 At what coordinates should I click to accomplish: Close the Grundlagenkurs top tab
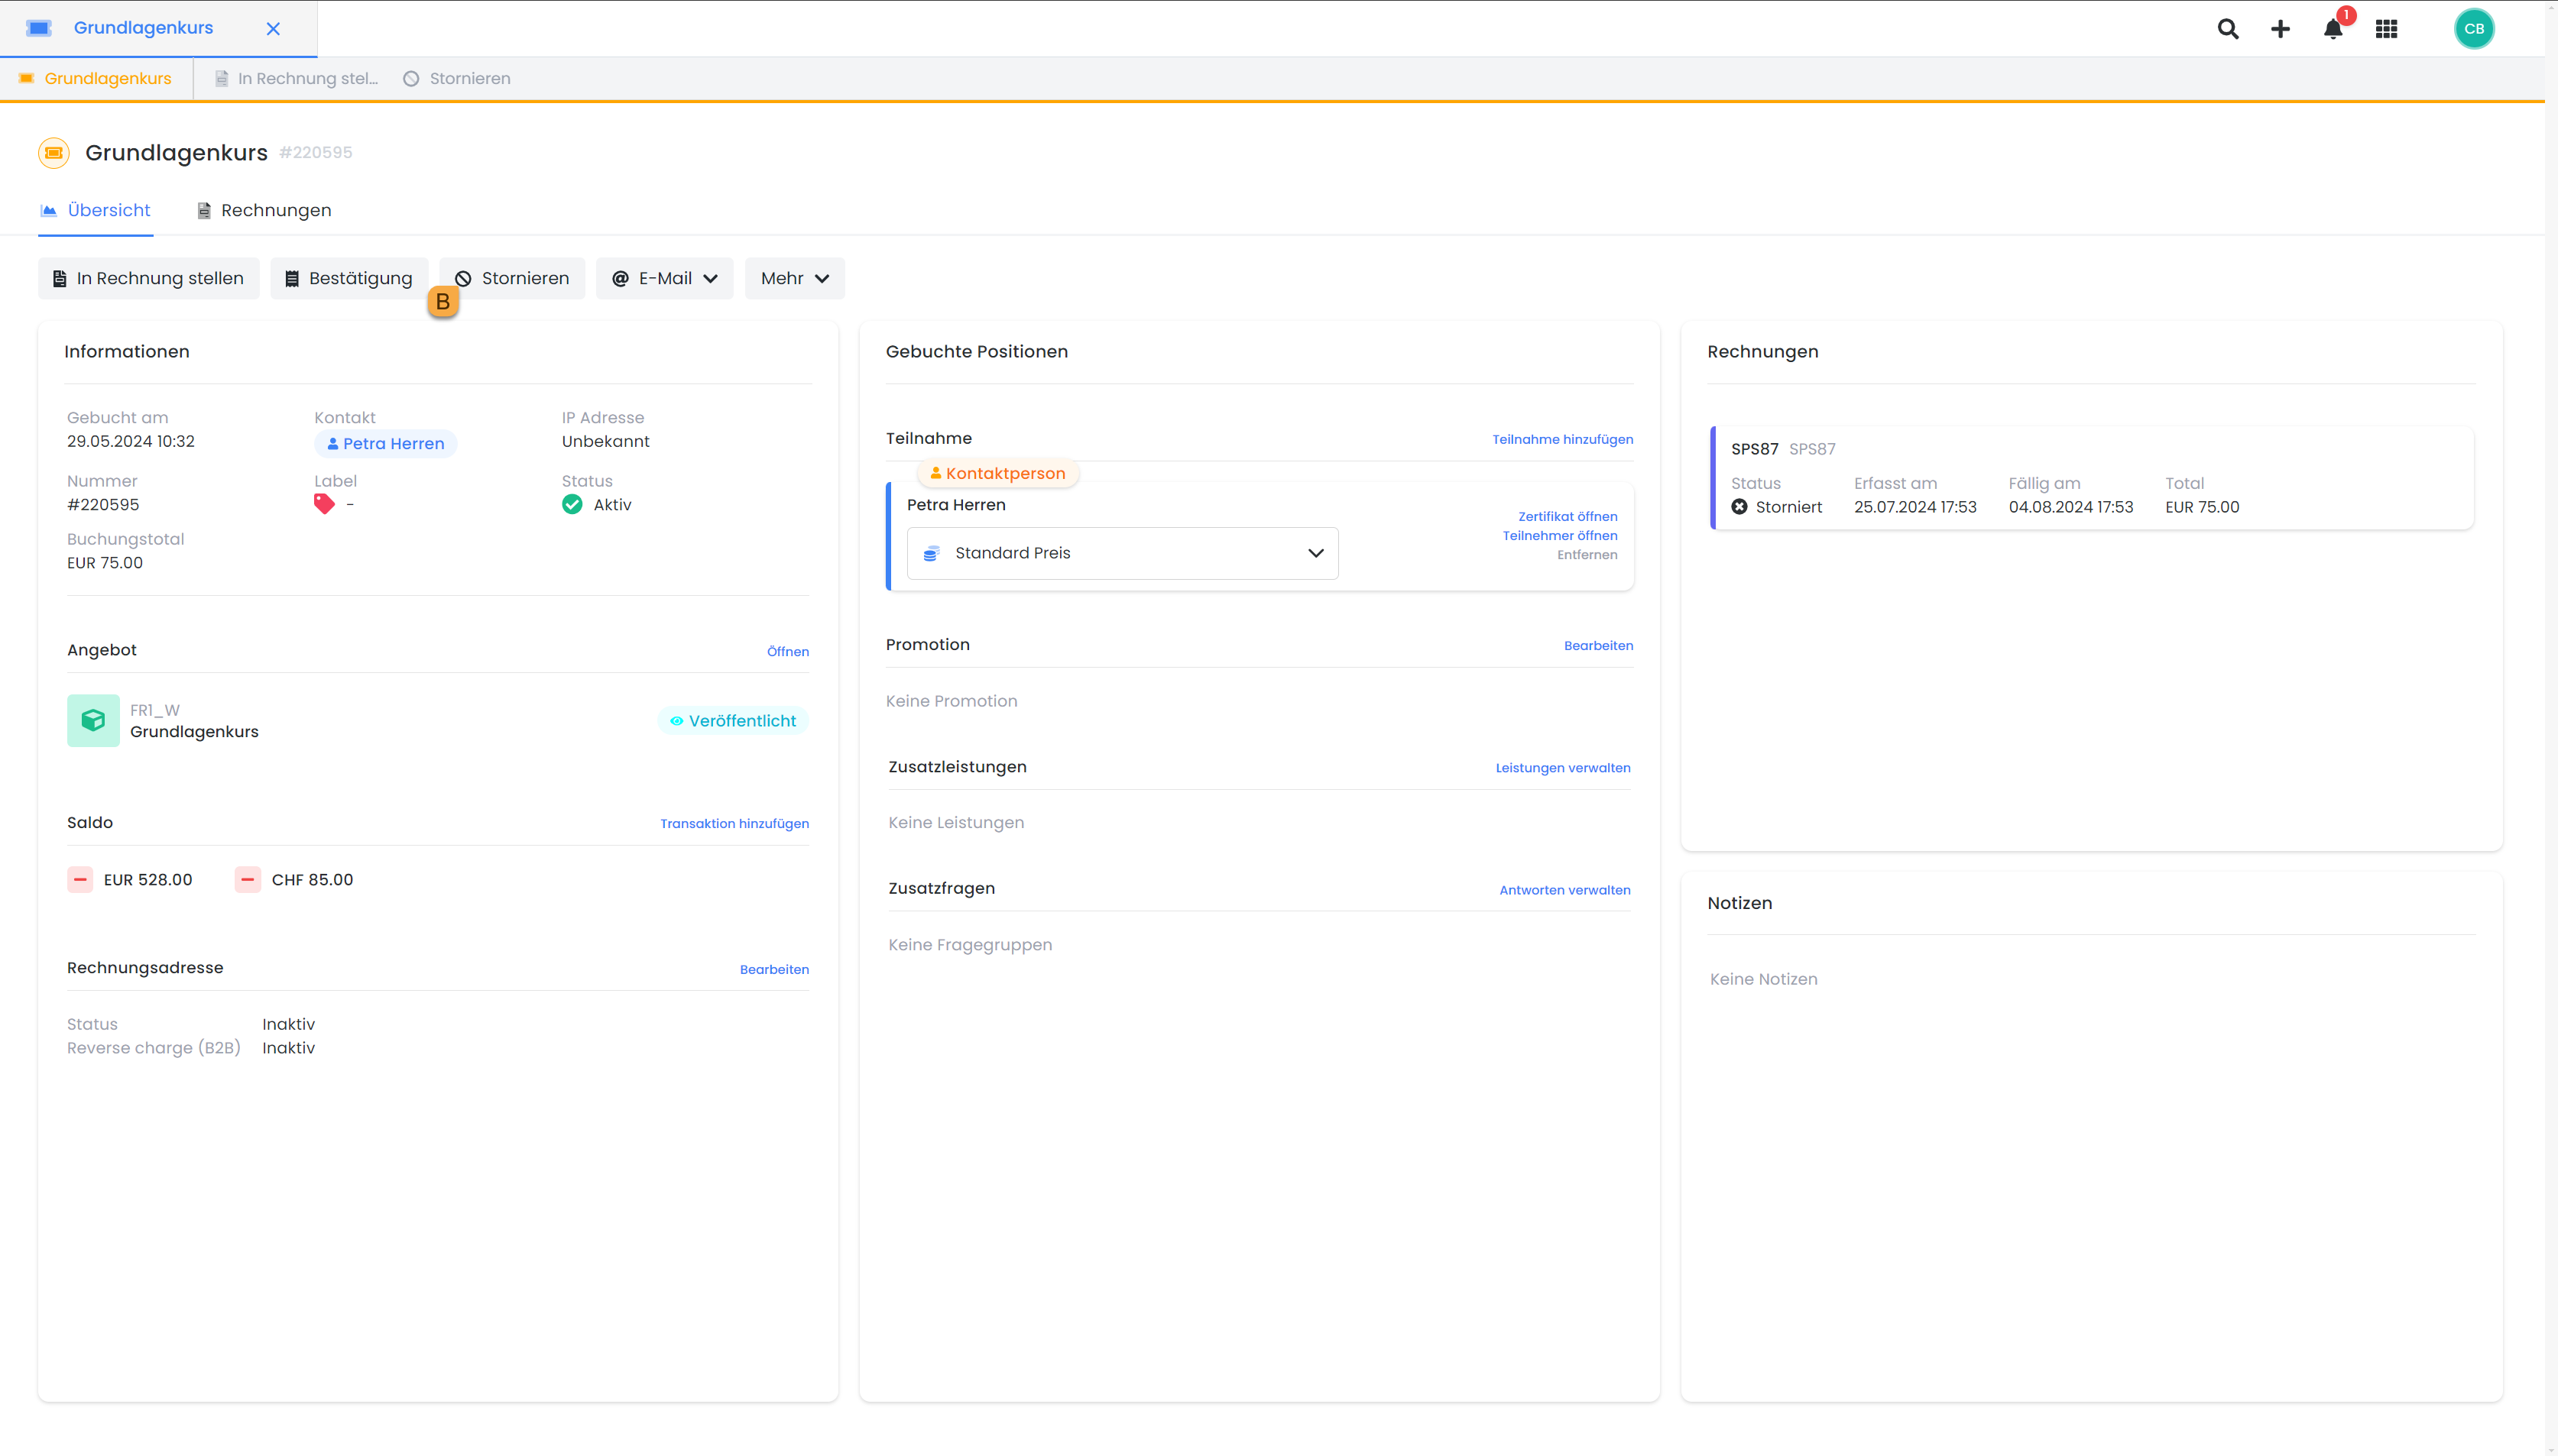pos(273,29)
